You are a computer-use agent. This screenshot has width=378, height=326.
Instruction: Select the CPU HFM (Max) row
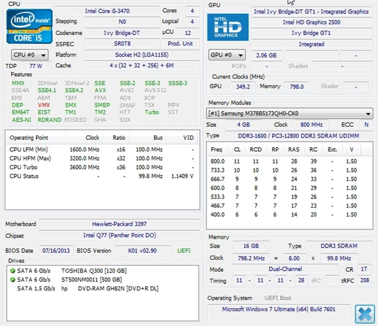102,158
